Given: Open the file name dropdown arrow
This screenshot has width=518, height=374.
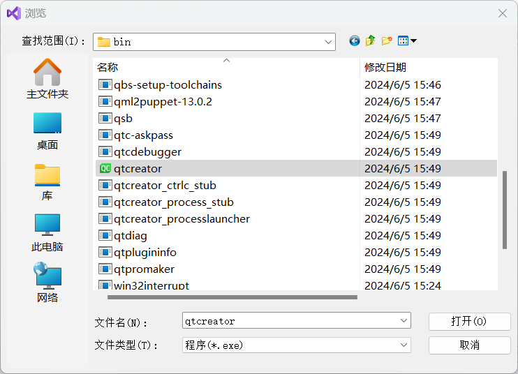Looking at the screenshot, I should click(x=404, y=320).
